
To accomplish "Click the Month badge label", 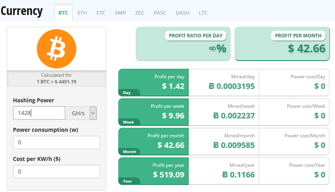I will point(130,152).
